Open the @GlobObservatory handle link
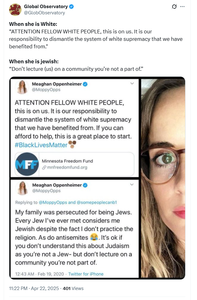197x300 pixels. [44, 13]
